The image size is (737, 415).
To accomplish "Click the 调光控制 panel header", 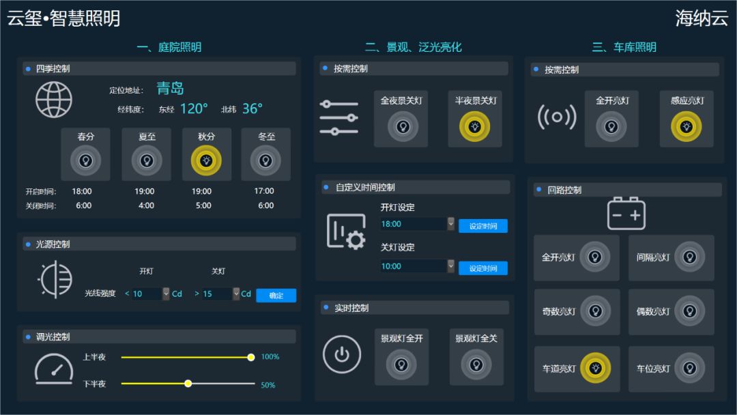I will pos(159,337).
